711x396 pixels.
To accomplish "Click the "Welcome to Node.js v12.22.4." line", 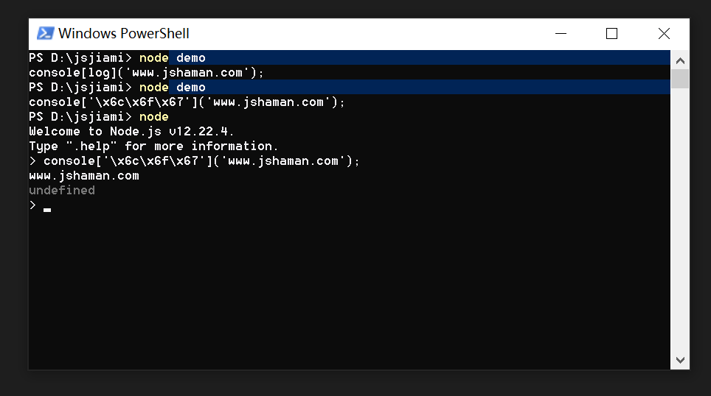I will pos(131,132).
